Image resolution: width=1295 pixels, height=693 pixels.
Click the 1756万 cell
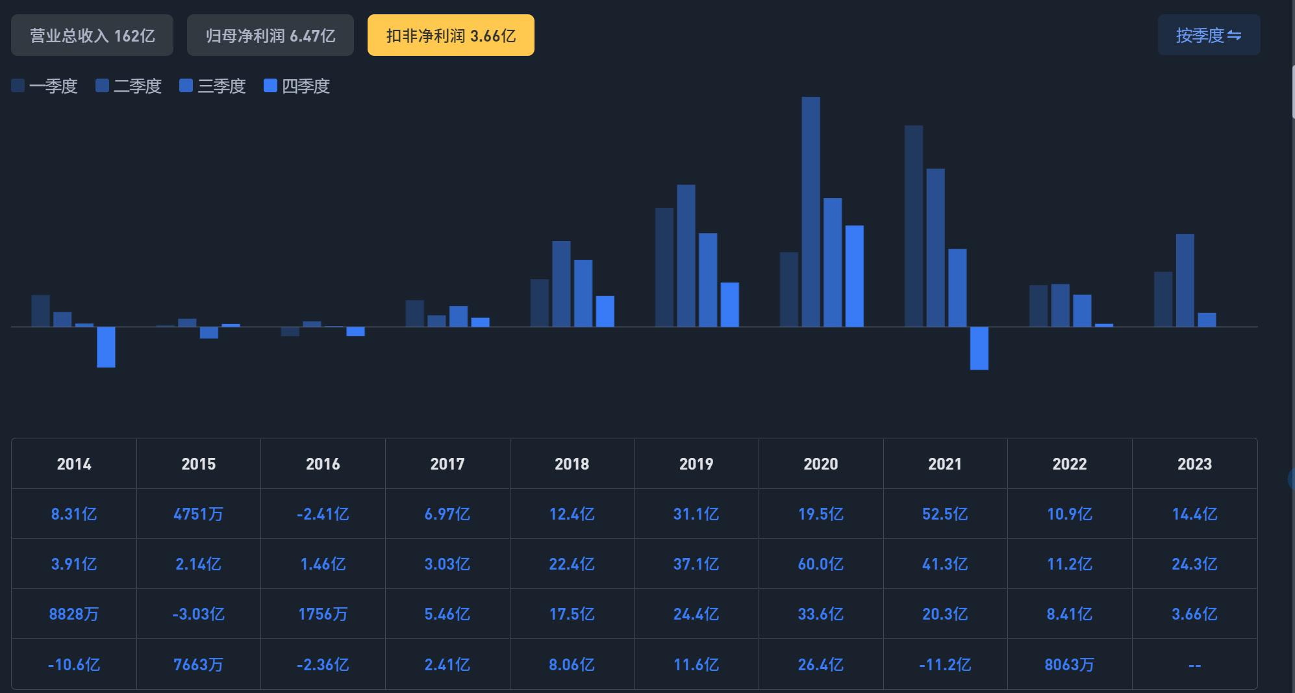click(x=323, y=614)
